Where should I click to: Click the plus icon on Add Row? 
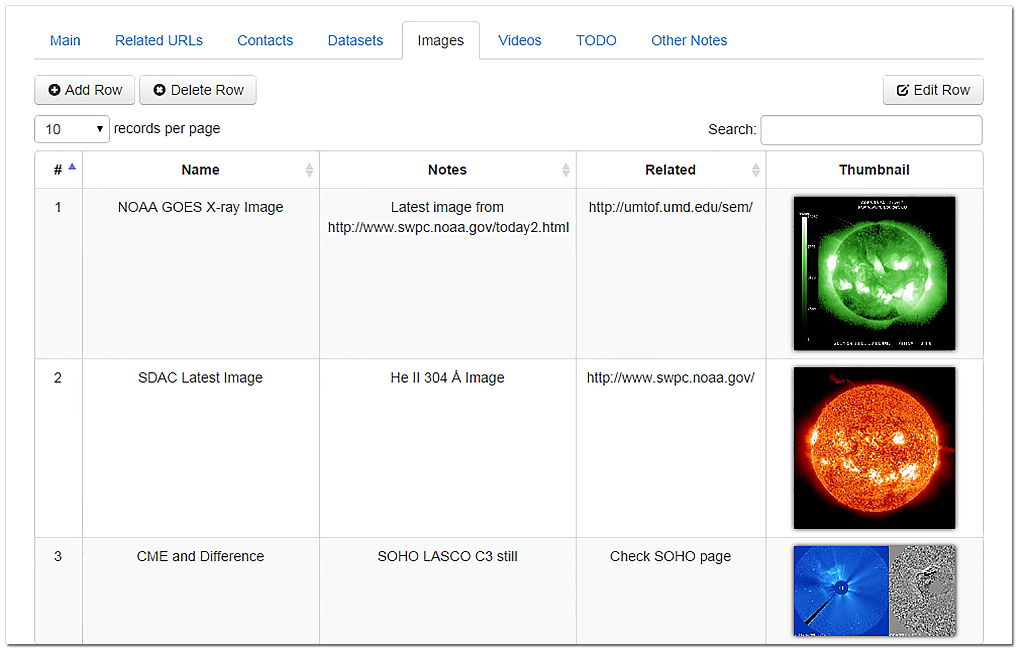[x=54, y=90]
